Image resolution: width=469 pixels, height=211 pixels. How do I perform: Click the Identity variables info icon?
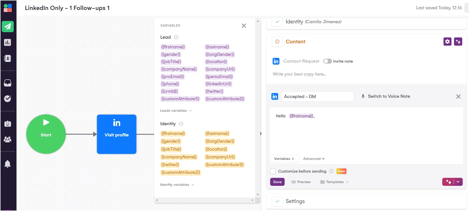point(181,124)
